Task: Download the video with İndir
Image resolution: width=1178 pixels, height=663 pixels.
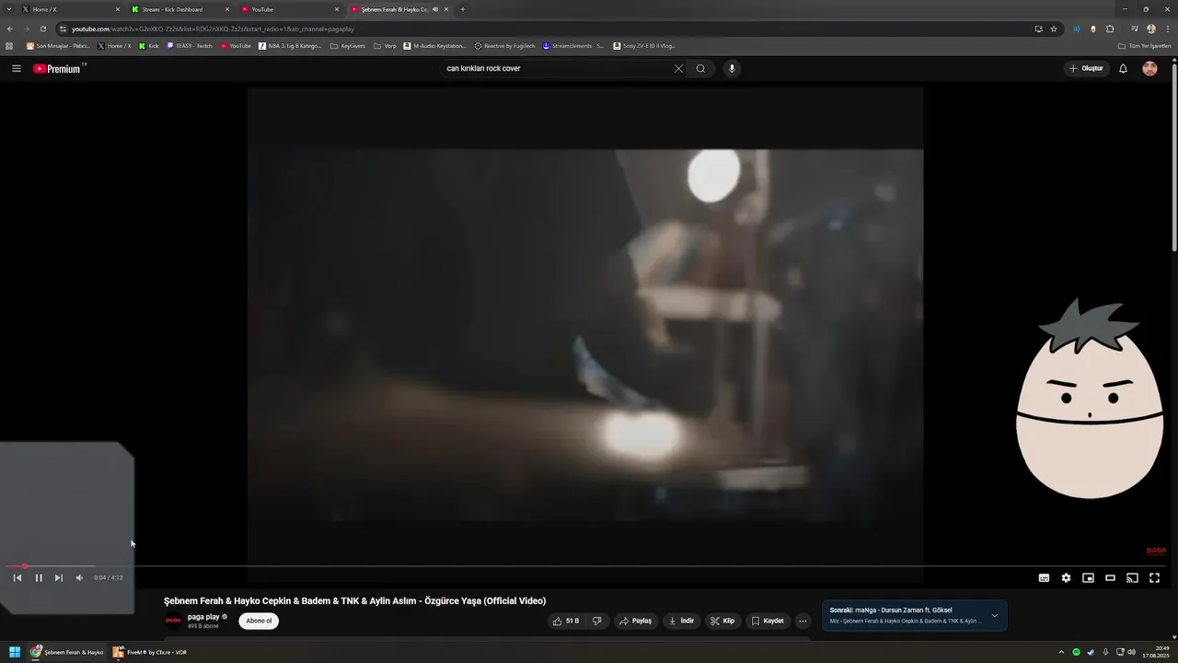Action: click(681, 621)
